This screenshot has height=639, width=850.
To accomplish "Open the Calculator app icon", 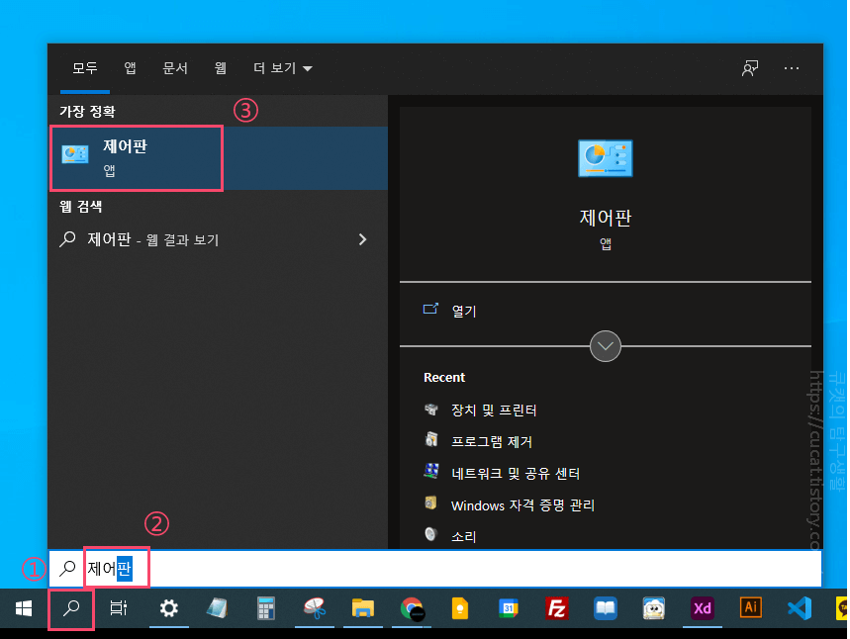I will pyautogui.click(x=265, y=610).
